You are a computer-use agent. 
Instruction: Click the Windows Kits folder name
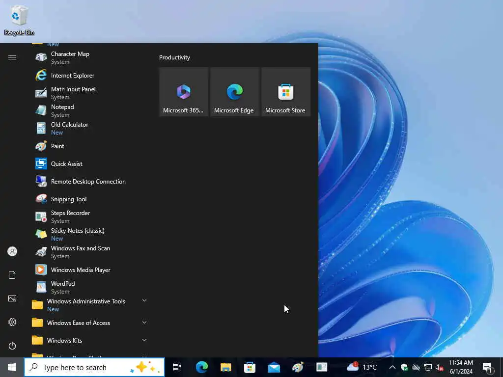coord(64,341)
